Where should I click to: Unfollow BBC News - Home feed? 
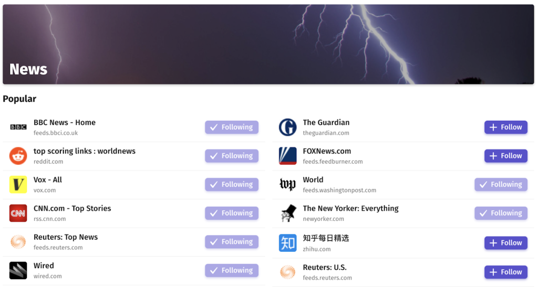(232, 127)
